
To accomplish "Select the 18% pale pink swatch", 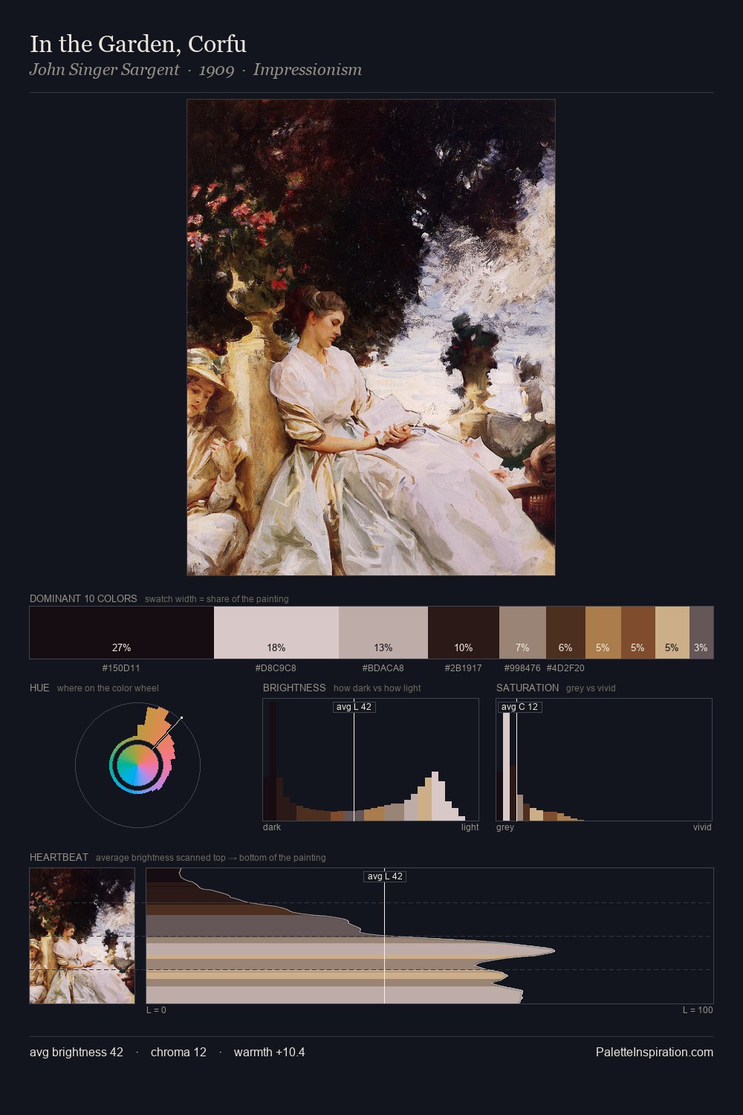I will pyautogui.click(x=276, y=633).
